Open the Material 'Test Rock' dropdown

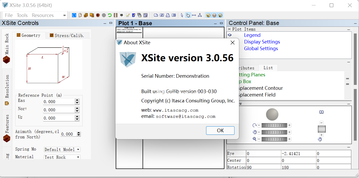(x=62, y=157)
